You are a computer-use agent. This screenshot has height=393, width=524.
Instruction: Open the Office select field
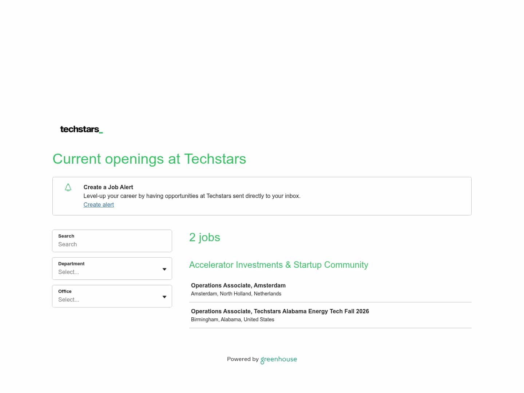(x=112, y=296)
